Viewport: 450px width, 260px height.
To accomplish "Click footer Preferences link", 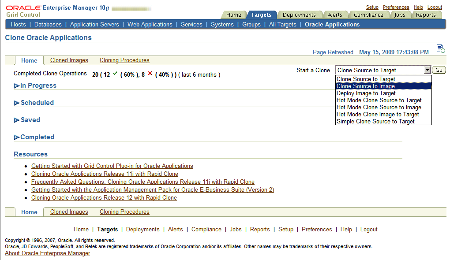I will click(x=317, y=229).
